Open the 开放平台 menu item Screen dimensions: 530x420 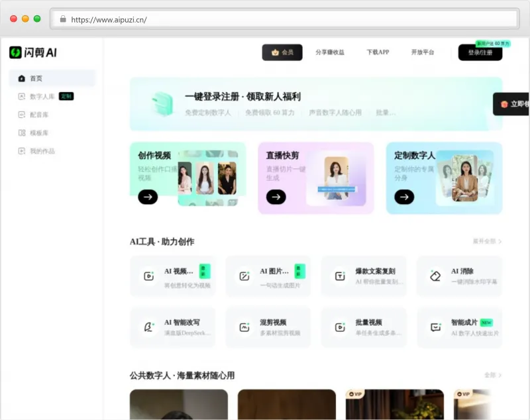pyautogui.click(x=422, y=52)
